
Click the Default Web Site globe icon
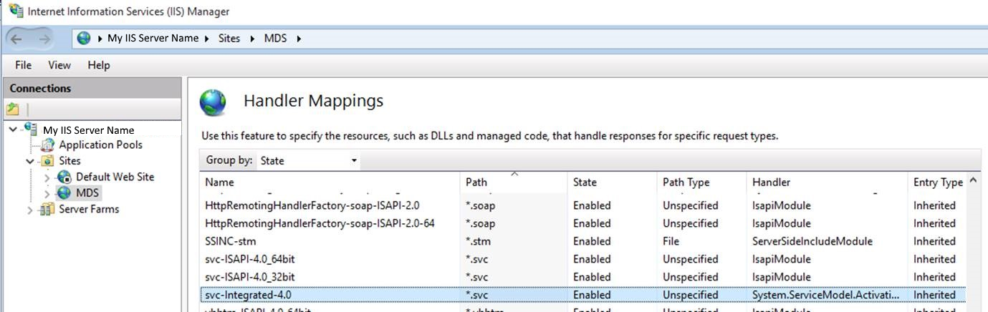click(x=64, y=177)
